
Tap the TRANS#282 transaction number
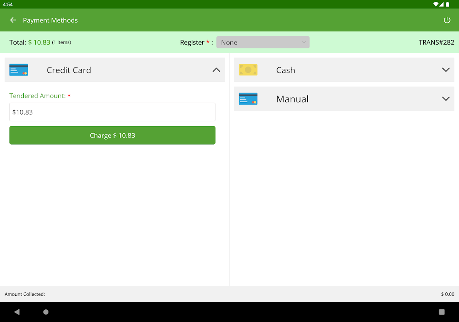coord(436,42)
